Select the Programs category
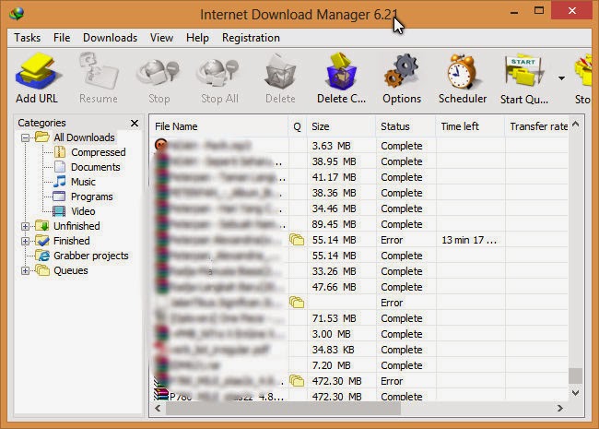Screen dimensions: 599x429 [x=91, y=197]
